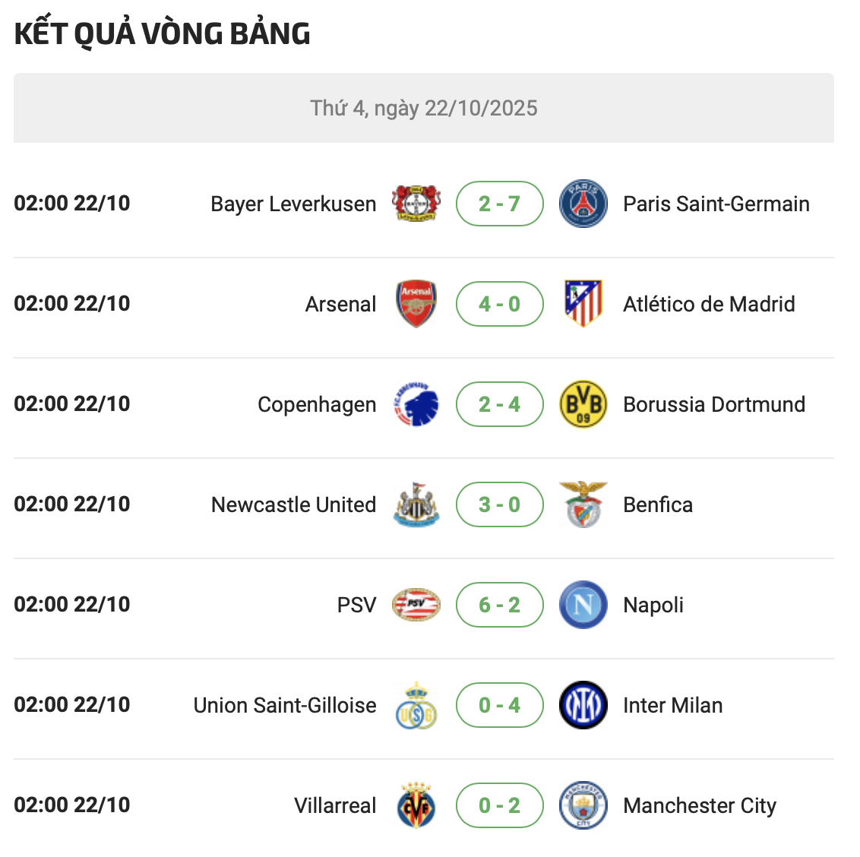This screenshot has height=857, width=860.
Task: Click the date header Thứ 4, ngày 22/10/2025
Action: tap(423, 108)
